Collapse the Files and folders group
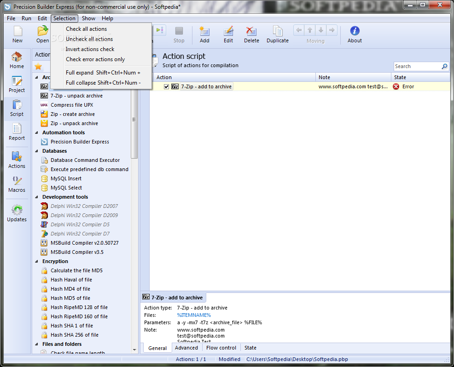The height and width of the screenshot is (367, 454). 36,344
